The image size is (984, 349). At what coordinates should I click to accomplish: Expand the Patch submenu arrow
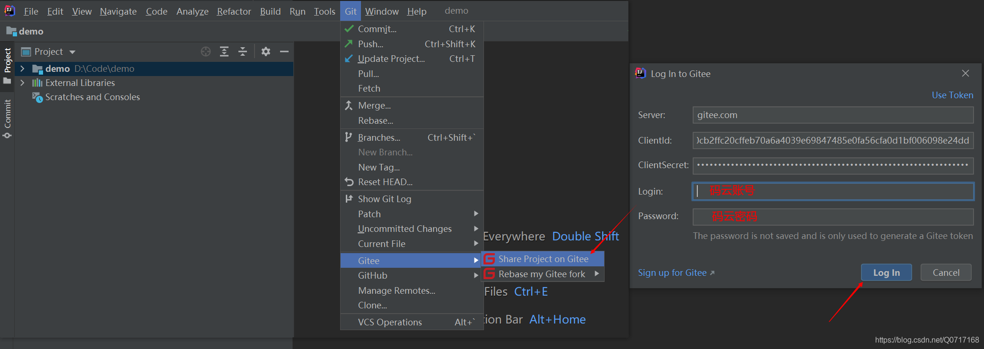pos(476,214)
